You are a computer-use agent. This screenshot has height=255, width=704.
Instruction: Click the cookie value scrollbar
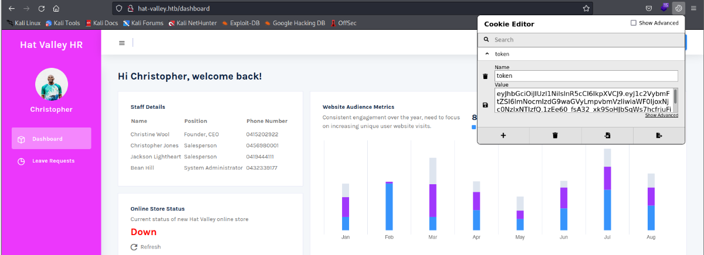tap(675, 97)
